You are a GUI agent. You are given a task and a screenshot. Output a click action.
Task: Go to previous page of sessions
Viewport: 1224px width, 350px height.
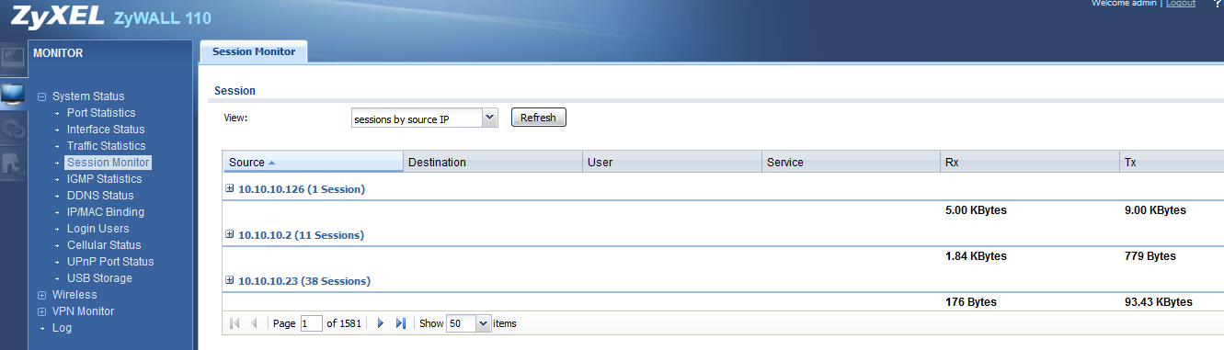coord(254,323)
